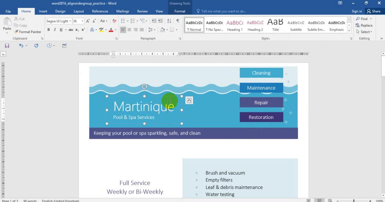
Task: Click the Replace button
Action: tap(364, 25)
